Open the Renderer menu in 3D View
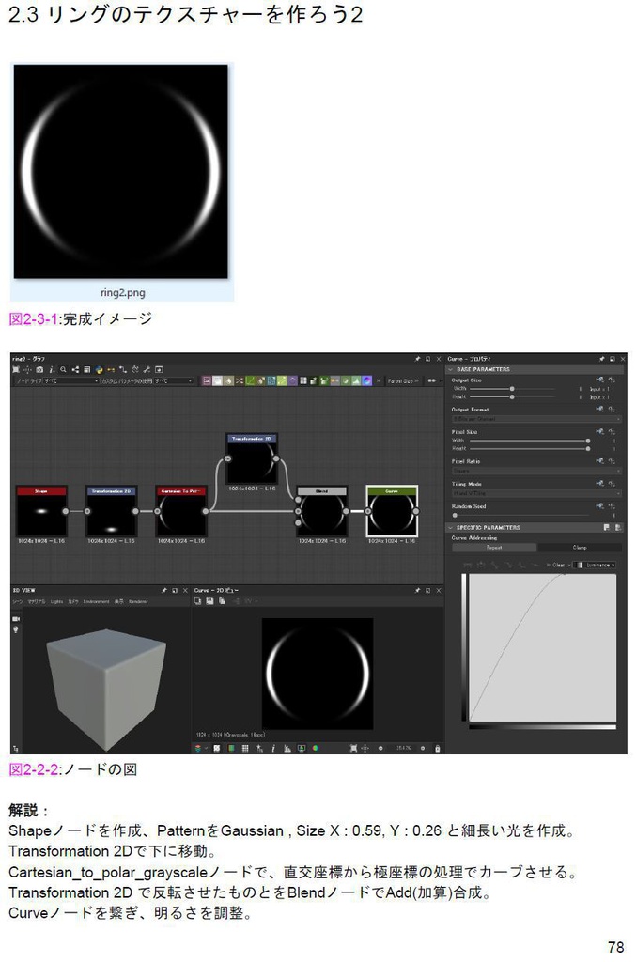 (138, 602)
